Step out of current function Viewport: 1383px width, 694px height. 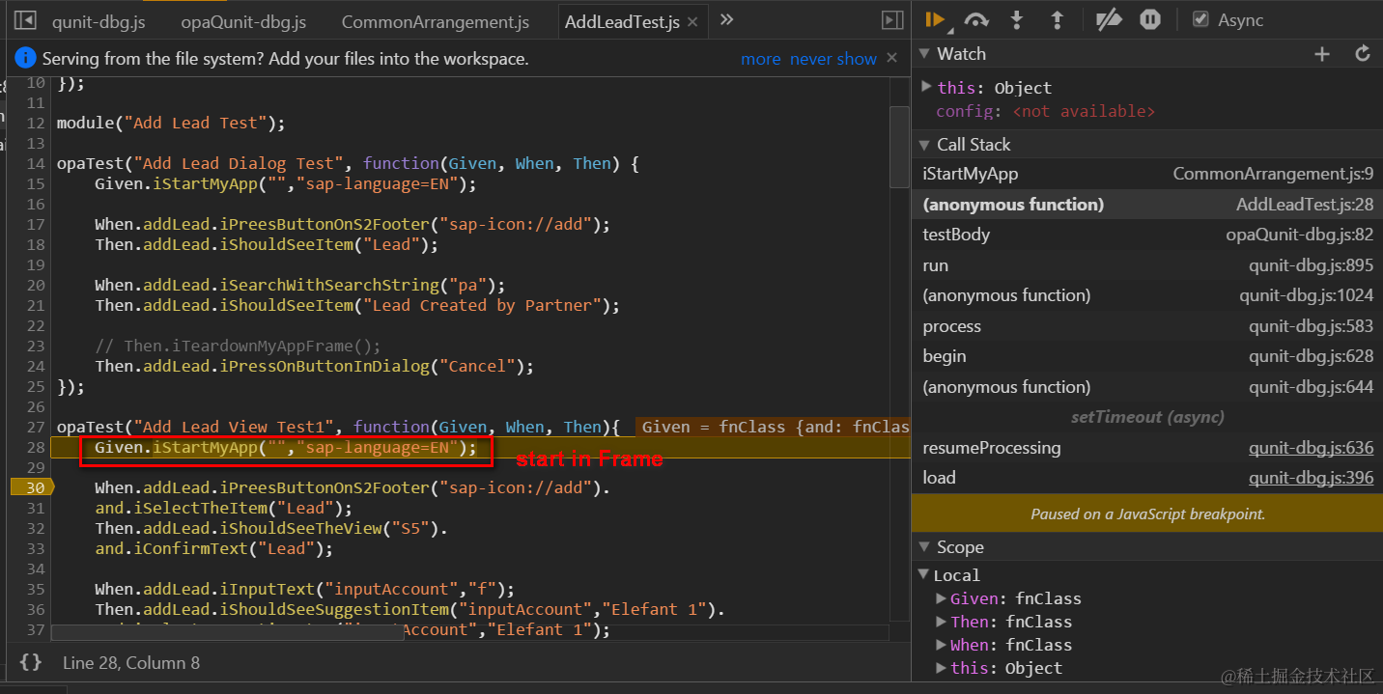click(1057, 19)
